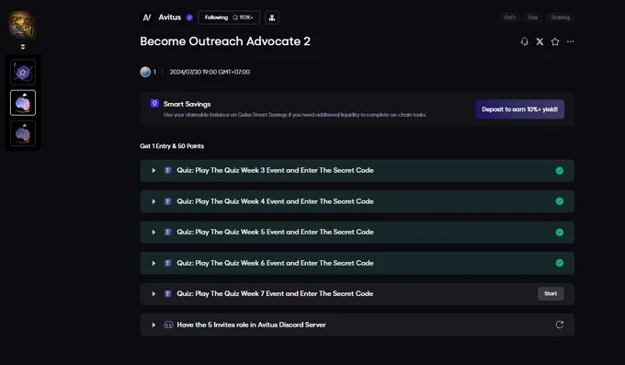Click the green checkmark on Week 5 quiz
Viewport: 625px width, 365px height.
[560, 233]
